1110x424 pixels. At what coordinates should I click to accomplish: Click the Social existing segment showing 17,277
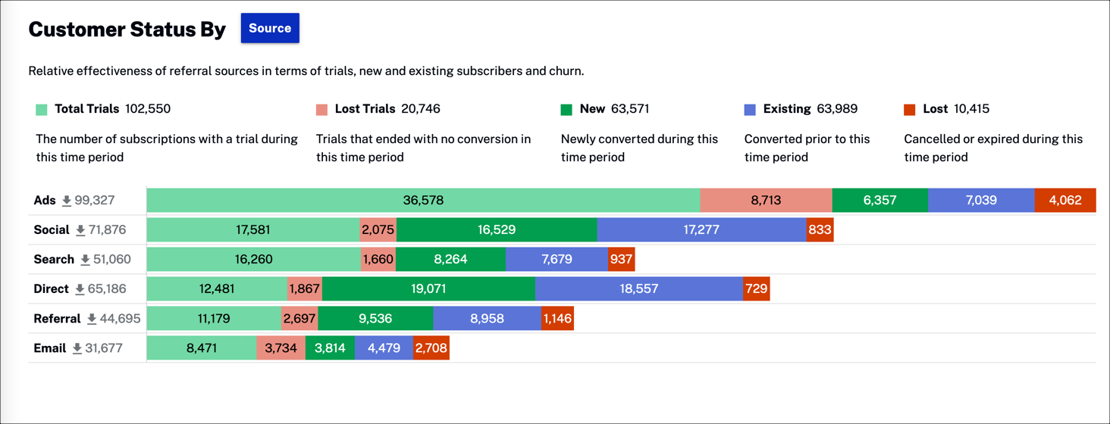(x=701, y=230)
